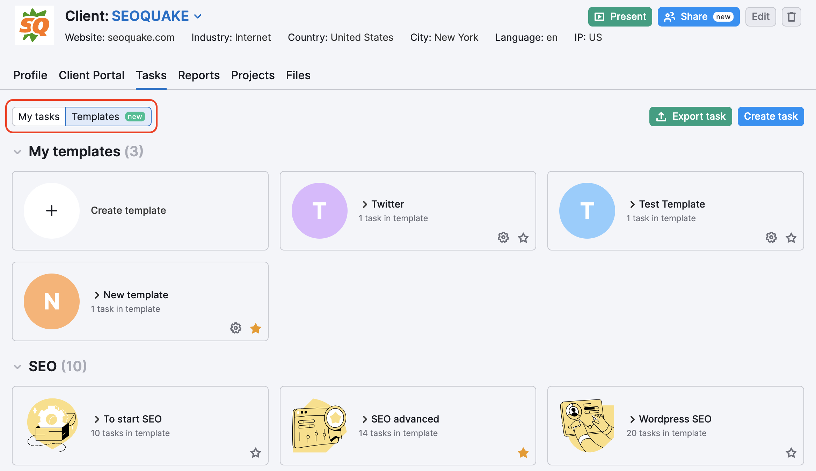Open settings gear for New template
Image resolution: width=816 pixels, height=471 pixels.
(x=236, y=328)
